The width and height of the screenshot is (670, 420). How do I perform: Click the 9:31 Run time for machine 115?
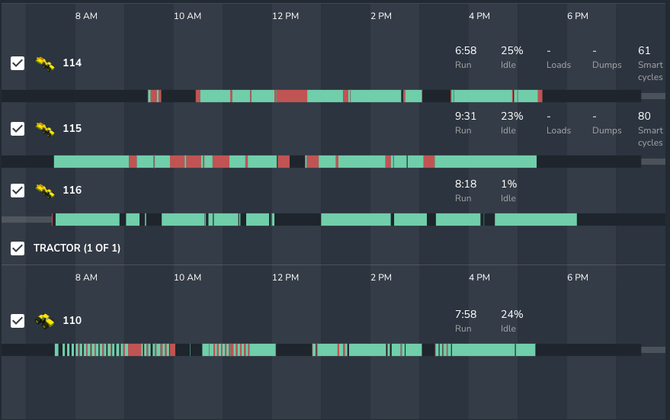pos(466,117)
